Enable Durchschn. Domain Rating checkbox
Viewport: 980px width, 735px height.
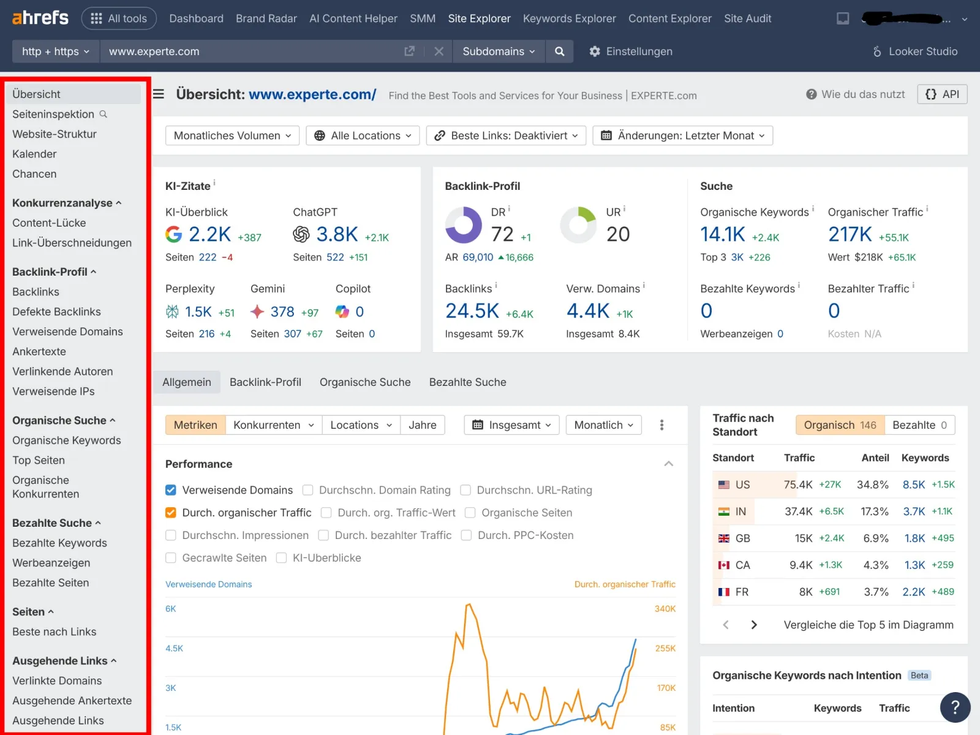[307, 490]
